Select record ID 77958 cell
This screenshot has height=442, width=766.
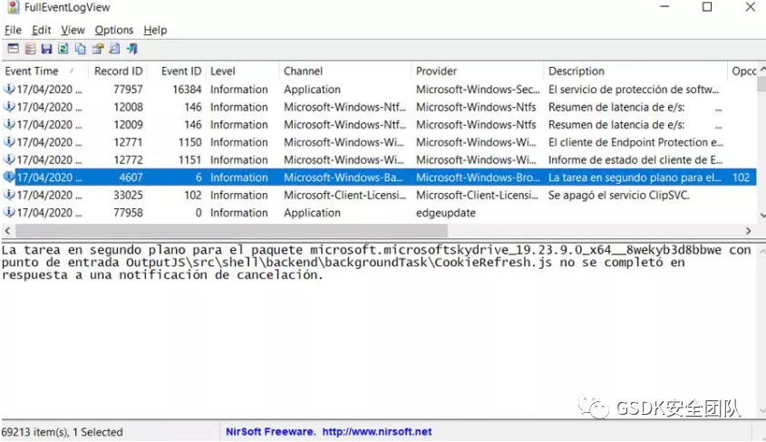pyautogui.click(x=128, y=213)
